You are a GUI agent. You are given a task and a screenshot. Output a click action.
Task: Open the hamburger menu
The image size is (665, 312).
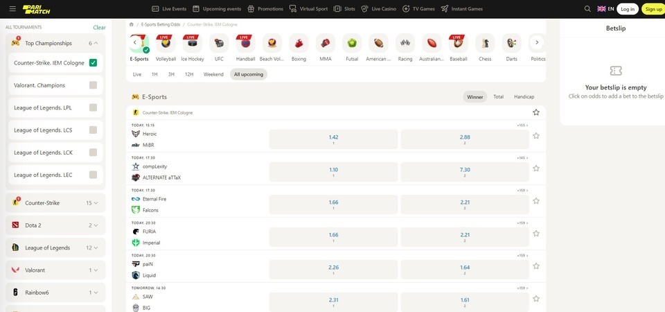pos(12,8)
